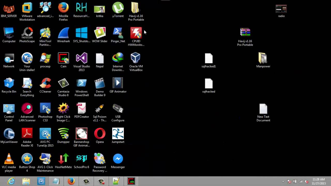Screen dimensions: 331x186
Task: Select the Demo Builder 9 icon
Action: (100, 87)
